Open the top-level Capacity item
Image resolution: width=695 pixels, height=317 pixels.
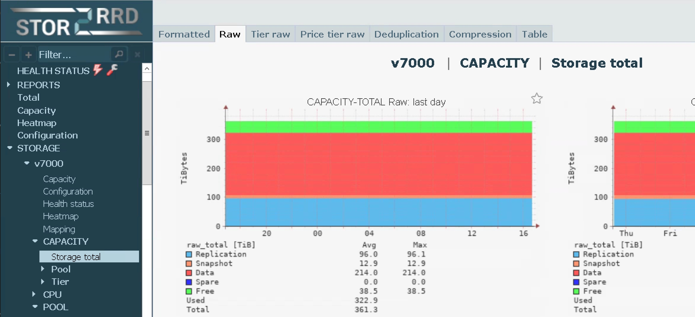click(x=36, y=110)
